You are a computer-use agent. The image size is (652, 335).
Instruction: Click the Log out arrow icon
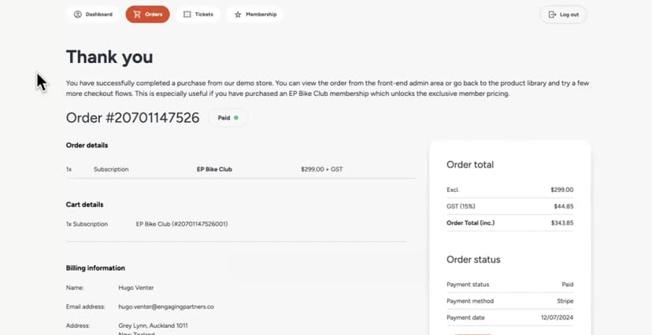[552, 14]
